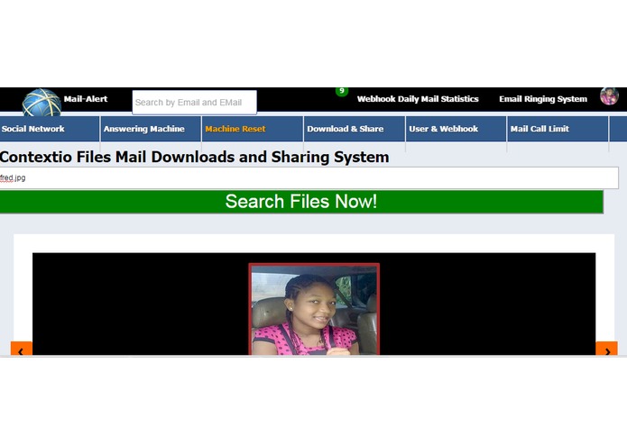The height and width of the screenshot is (445, 627).
Task: Open Email Ringing System link
Action: 543,99
